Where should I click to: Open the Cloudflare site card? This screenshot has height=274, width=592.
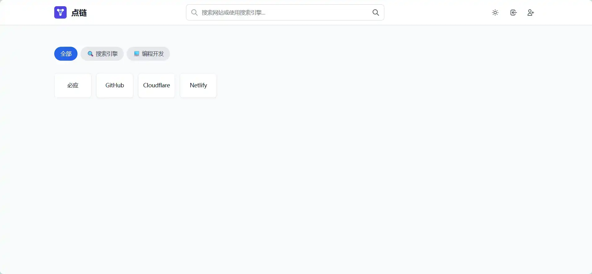coord(157,85)
